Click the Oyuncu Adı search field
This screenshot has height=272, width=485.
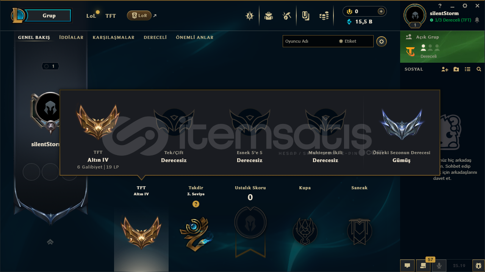pos(309,41)
